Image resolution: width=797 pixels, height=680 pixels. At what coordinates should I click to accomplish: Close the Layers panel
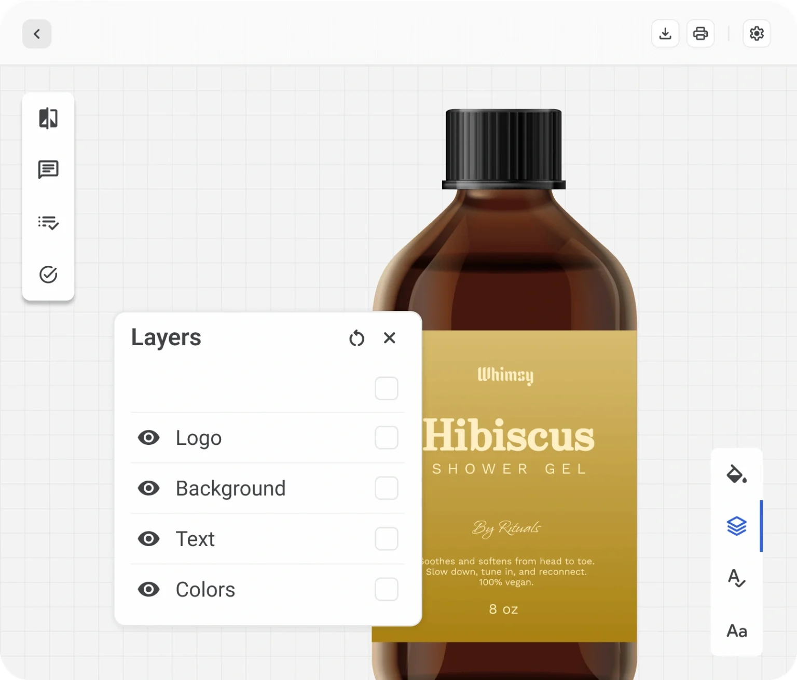[x=390, y=337]
